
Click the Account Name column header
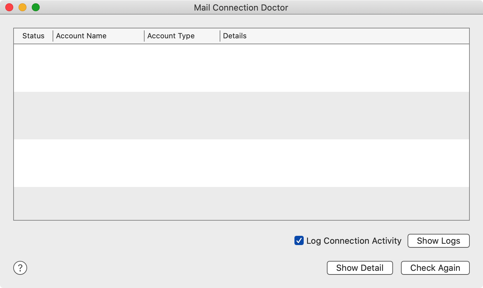click(x=81, y=36)
